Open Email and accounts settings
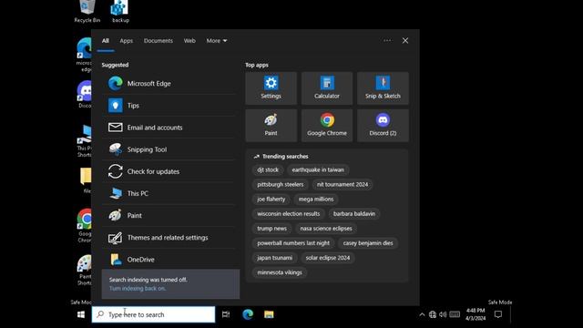 pyautogui.click(x=169, y=128)
